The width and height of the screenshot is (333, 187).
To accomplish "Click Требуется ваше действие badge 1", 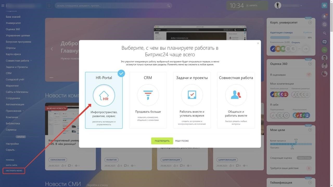I will (309, 168).
